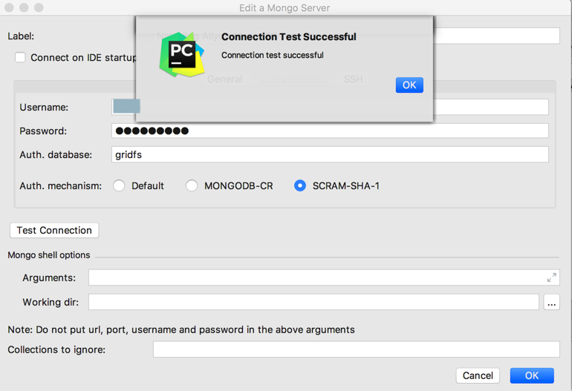
Task: Expand the Arguments field editor
Action: pos(551,277)
